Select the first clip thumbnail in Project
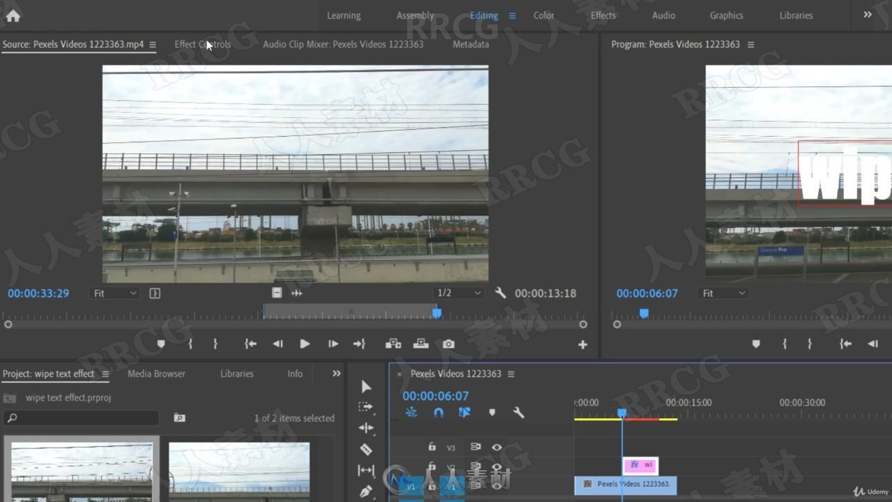The image size is (892, 502). [82, 471]
